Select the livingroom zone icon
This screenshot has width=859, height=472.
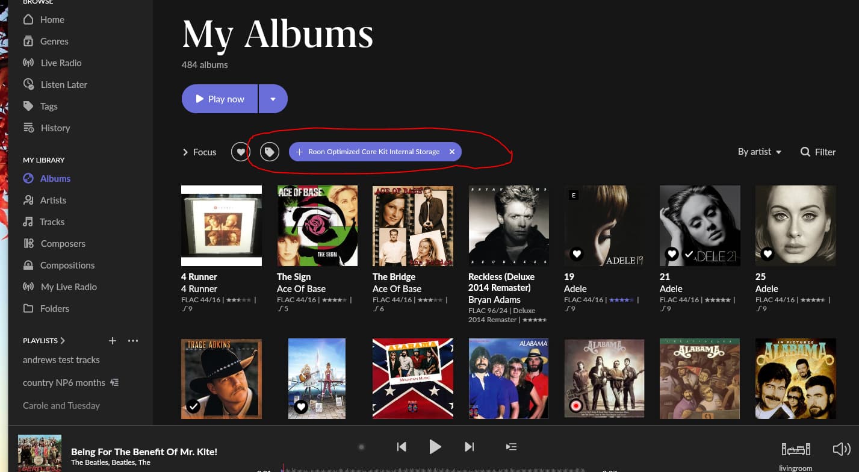tap(796, 449)
